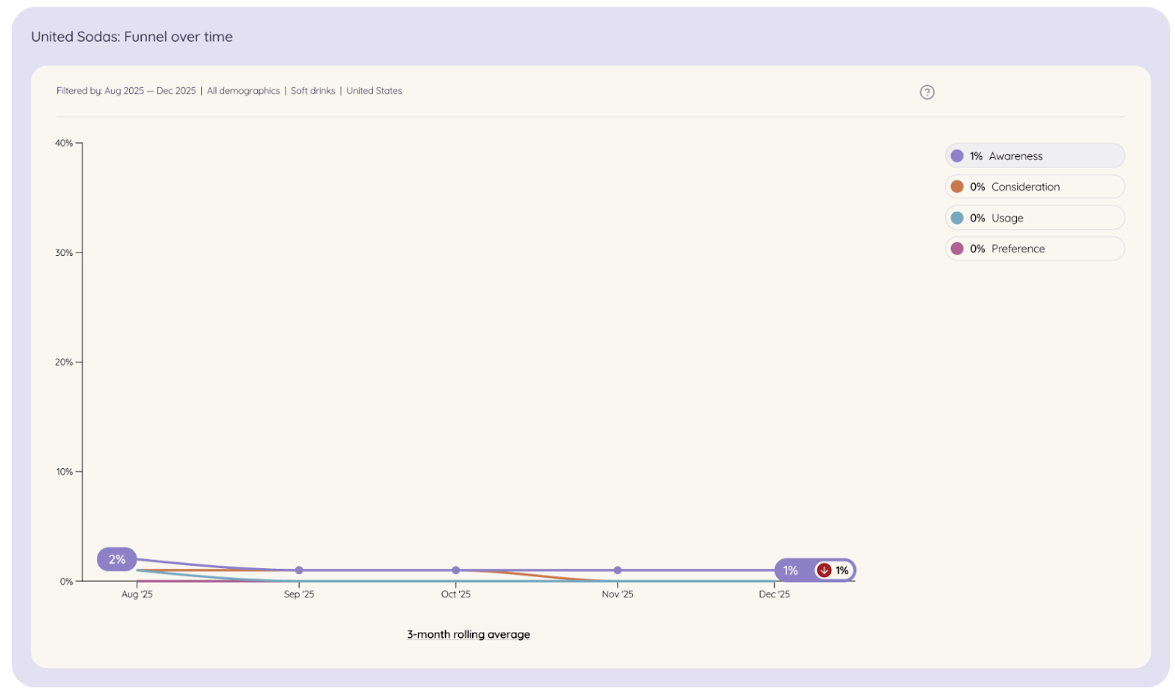Click the 30% y-axis label
1175x695 pixels.
pos(64,252)
